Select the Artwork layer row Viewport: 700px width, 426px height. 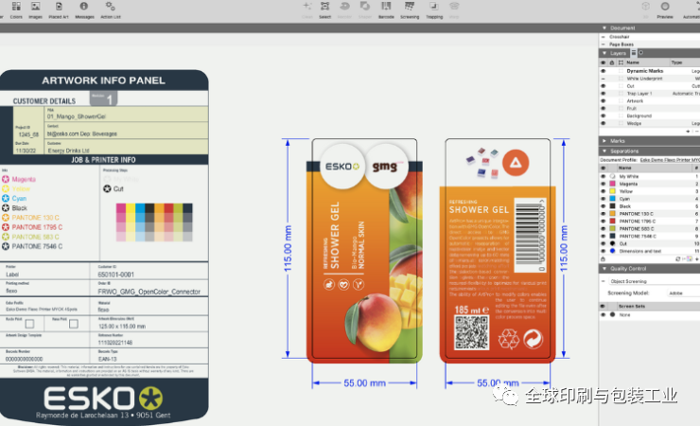click(643, 100)
